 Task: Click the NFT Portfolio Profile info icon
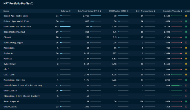(x=32, y=4)
